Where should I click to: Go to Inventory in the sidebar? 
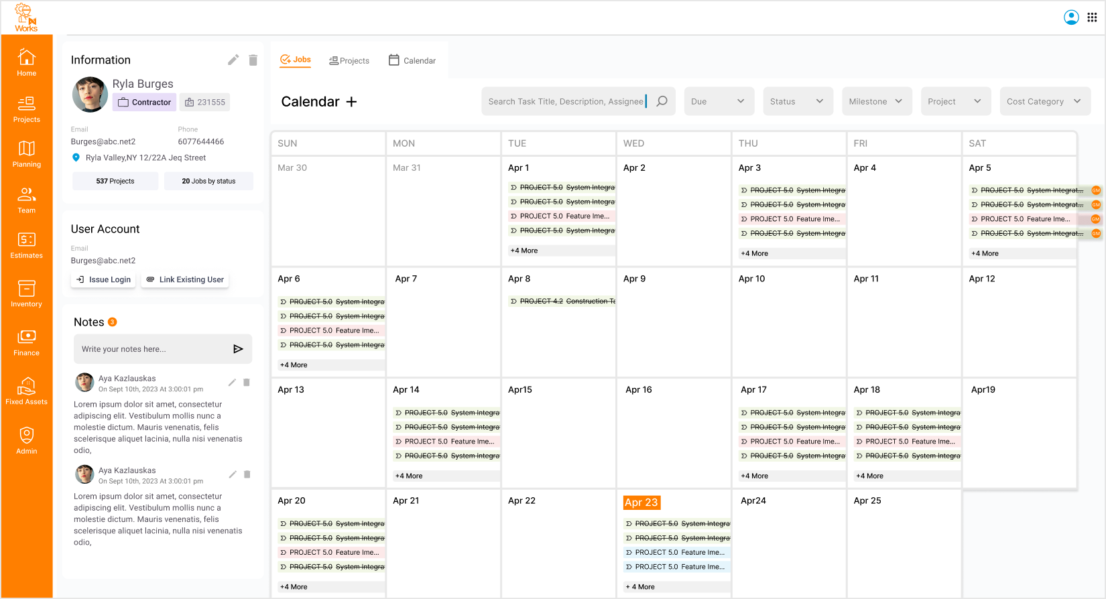[x=26, y=293]
